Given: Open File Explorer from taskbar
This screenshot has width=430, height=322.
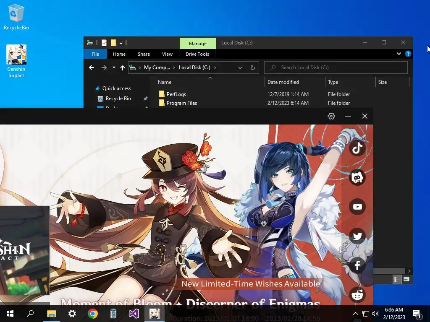Looking at the screenshot, I should click(51, 314).
